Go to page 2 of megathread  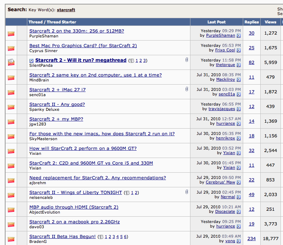coord(140,61)
